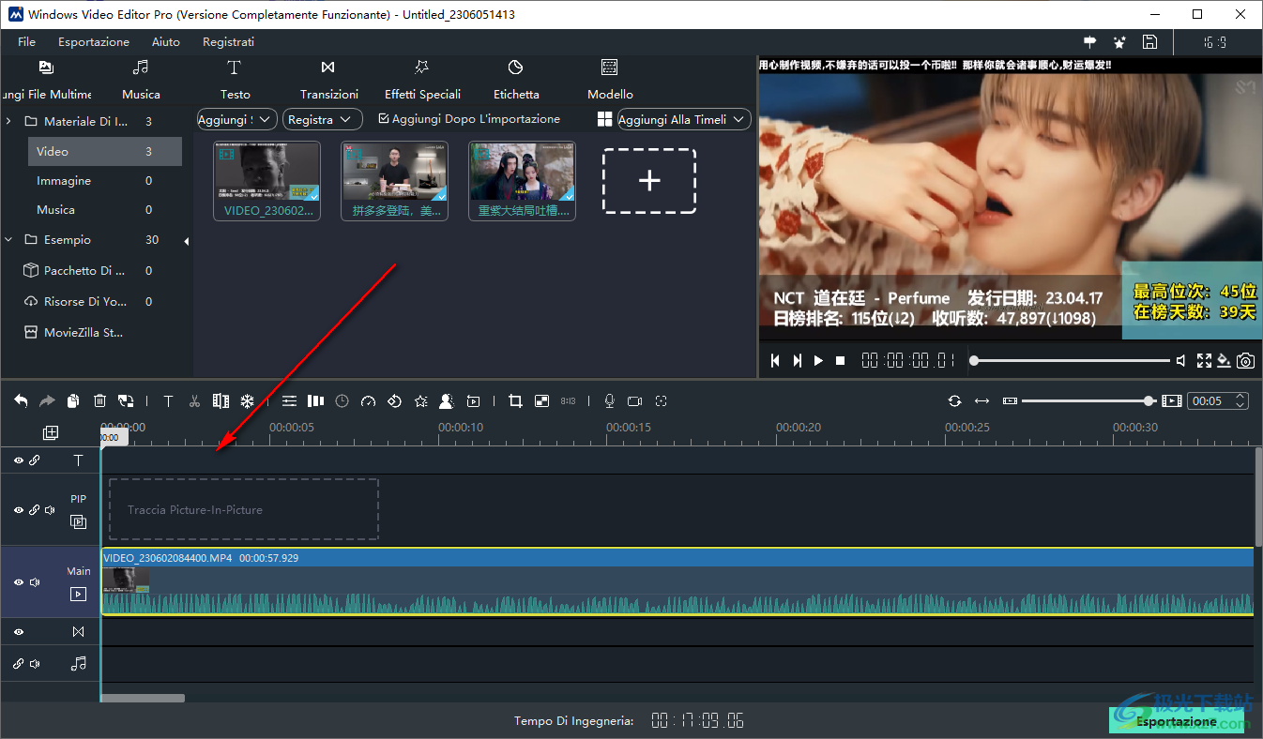1263x739 pixels.
Task: Undo the last action in timeline toolbar
Action: (x=21, y=400)
